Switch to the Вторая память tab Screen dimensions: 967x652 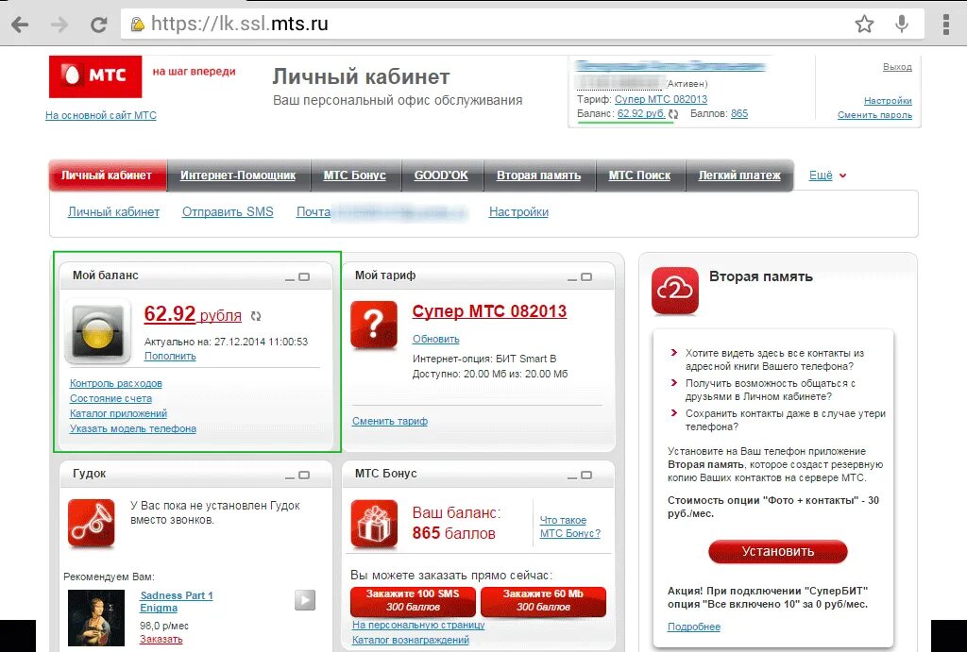tap(539, 175)
